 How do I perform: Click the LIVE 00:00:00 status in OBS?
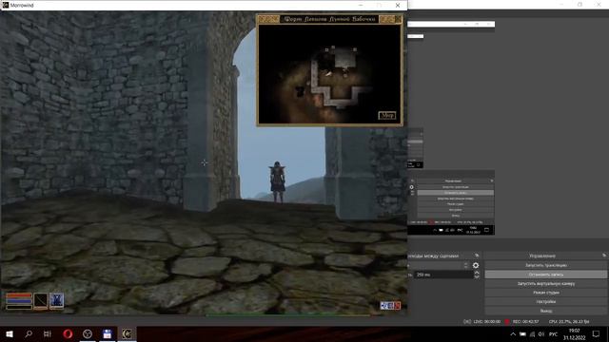(486, 321)
